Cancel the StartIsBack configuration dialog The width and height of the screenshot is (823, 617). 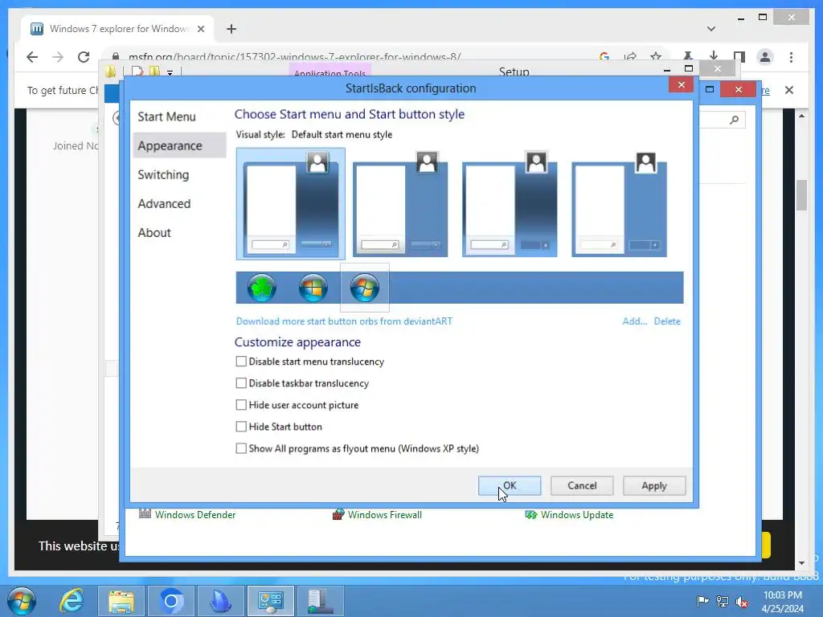pyautogui.click(x=582, y=486)
